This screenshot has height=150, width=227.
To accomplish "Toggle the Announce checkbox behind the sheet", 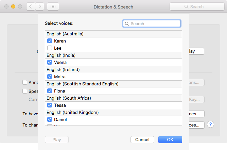I will coord(25,82).
